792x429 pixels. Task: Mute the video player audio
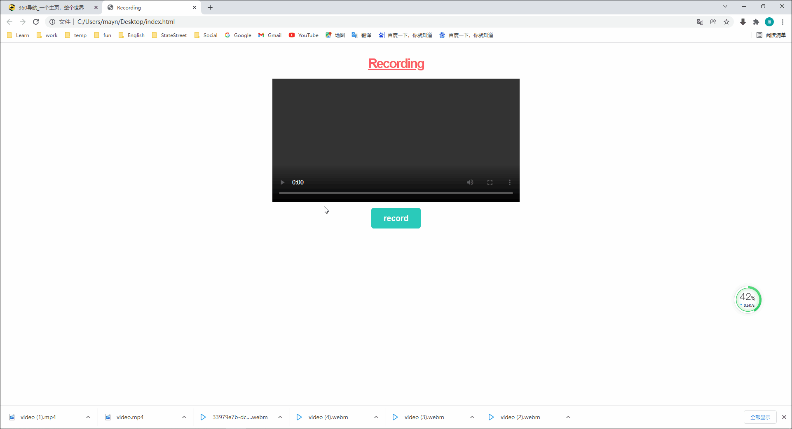470,182
